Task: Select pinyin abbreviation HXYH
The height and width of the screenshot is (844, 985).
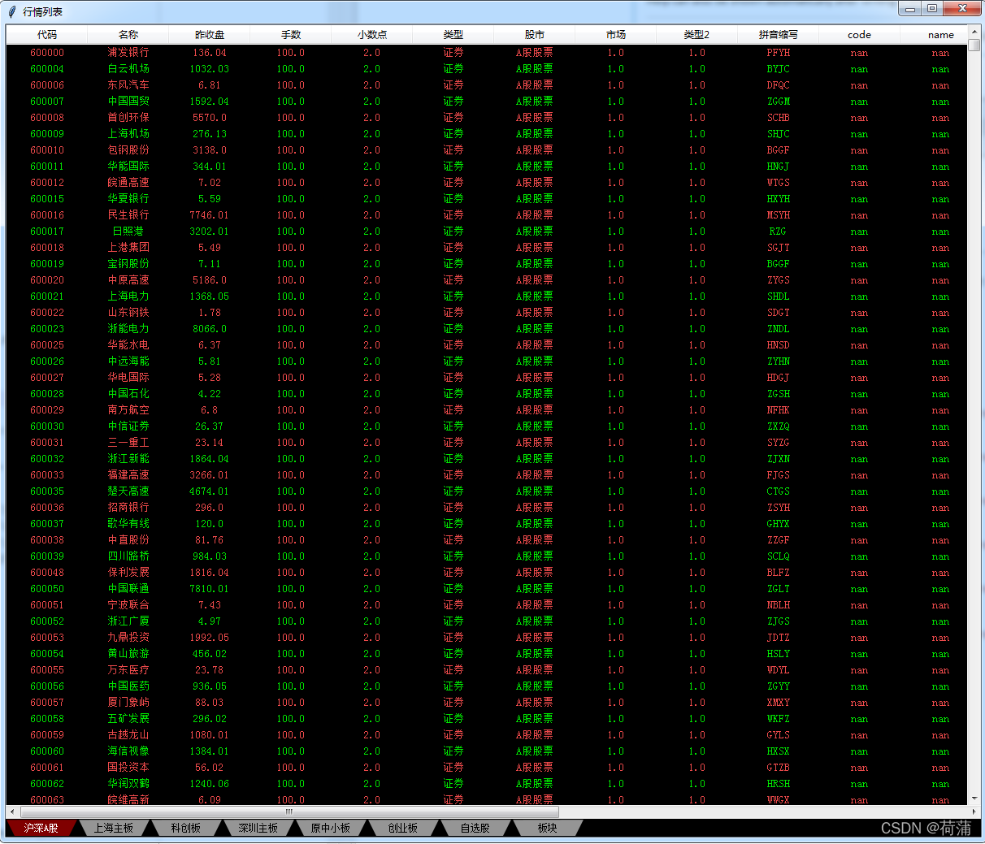Action: click(x=779, y=199)
